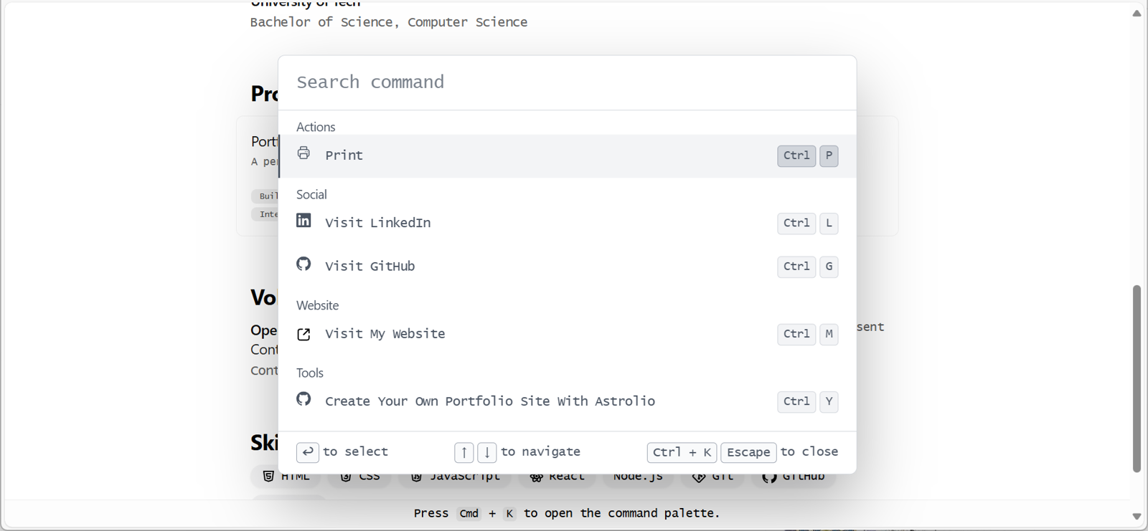
Task: Choose Visit LinkedIn from the palette
Action: pos(567,223)
